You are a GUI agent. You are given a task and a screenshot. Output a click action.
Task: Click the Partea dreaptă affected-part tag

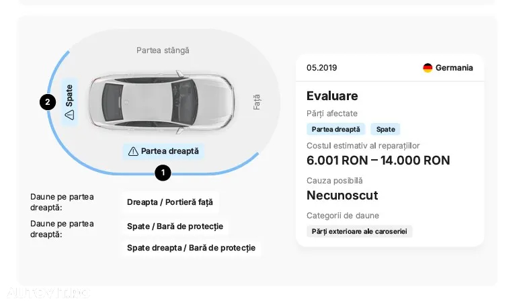click(x=336, y=130)
